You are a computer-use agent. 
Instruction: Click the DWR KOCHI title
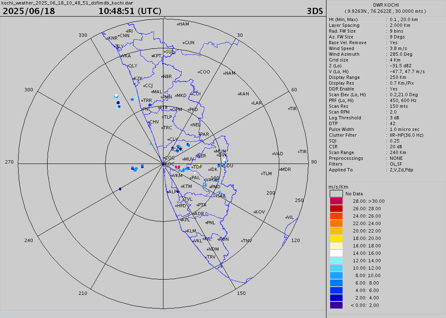386,5
